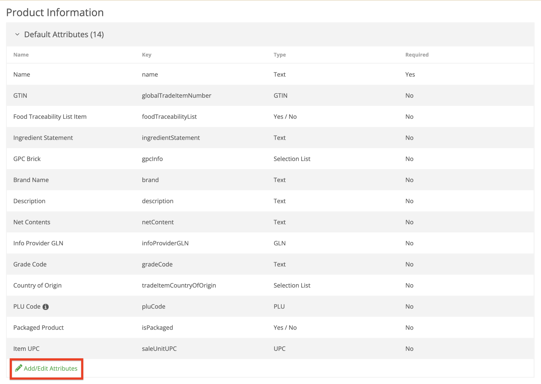Click the saleUnitUPC key cell

tap(159, 349)
